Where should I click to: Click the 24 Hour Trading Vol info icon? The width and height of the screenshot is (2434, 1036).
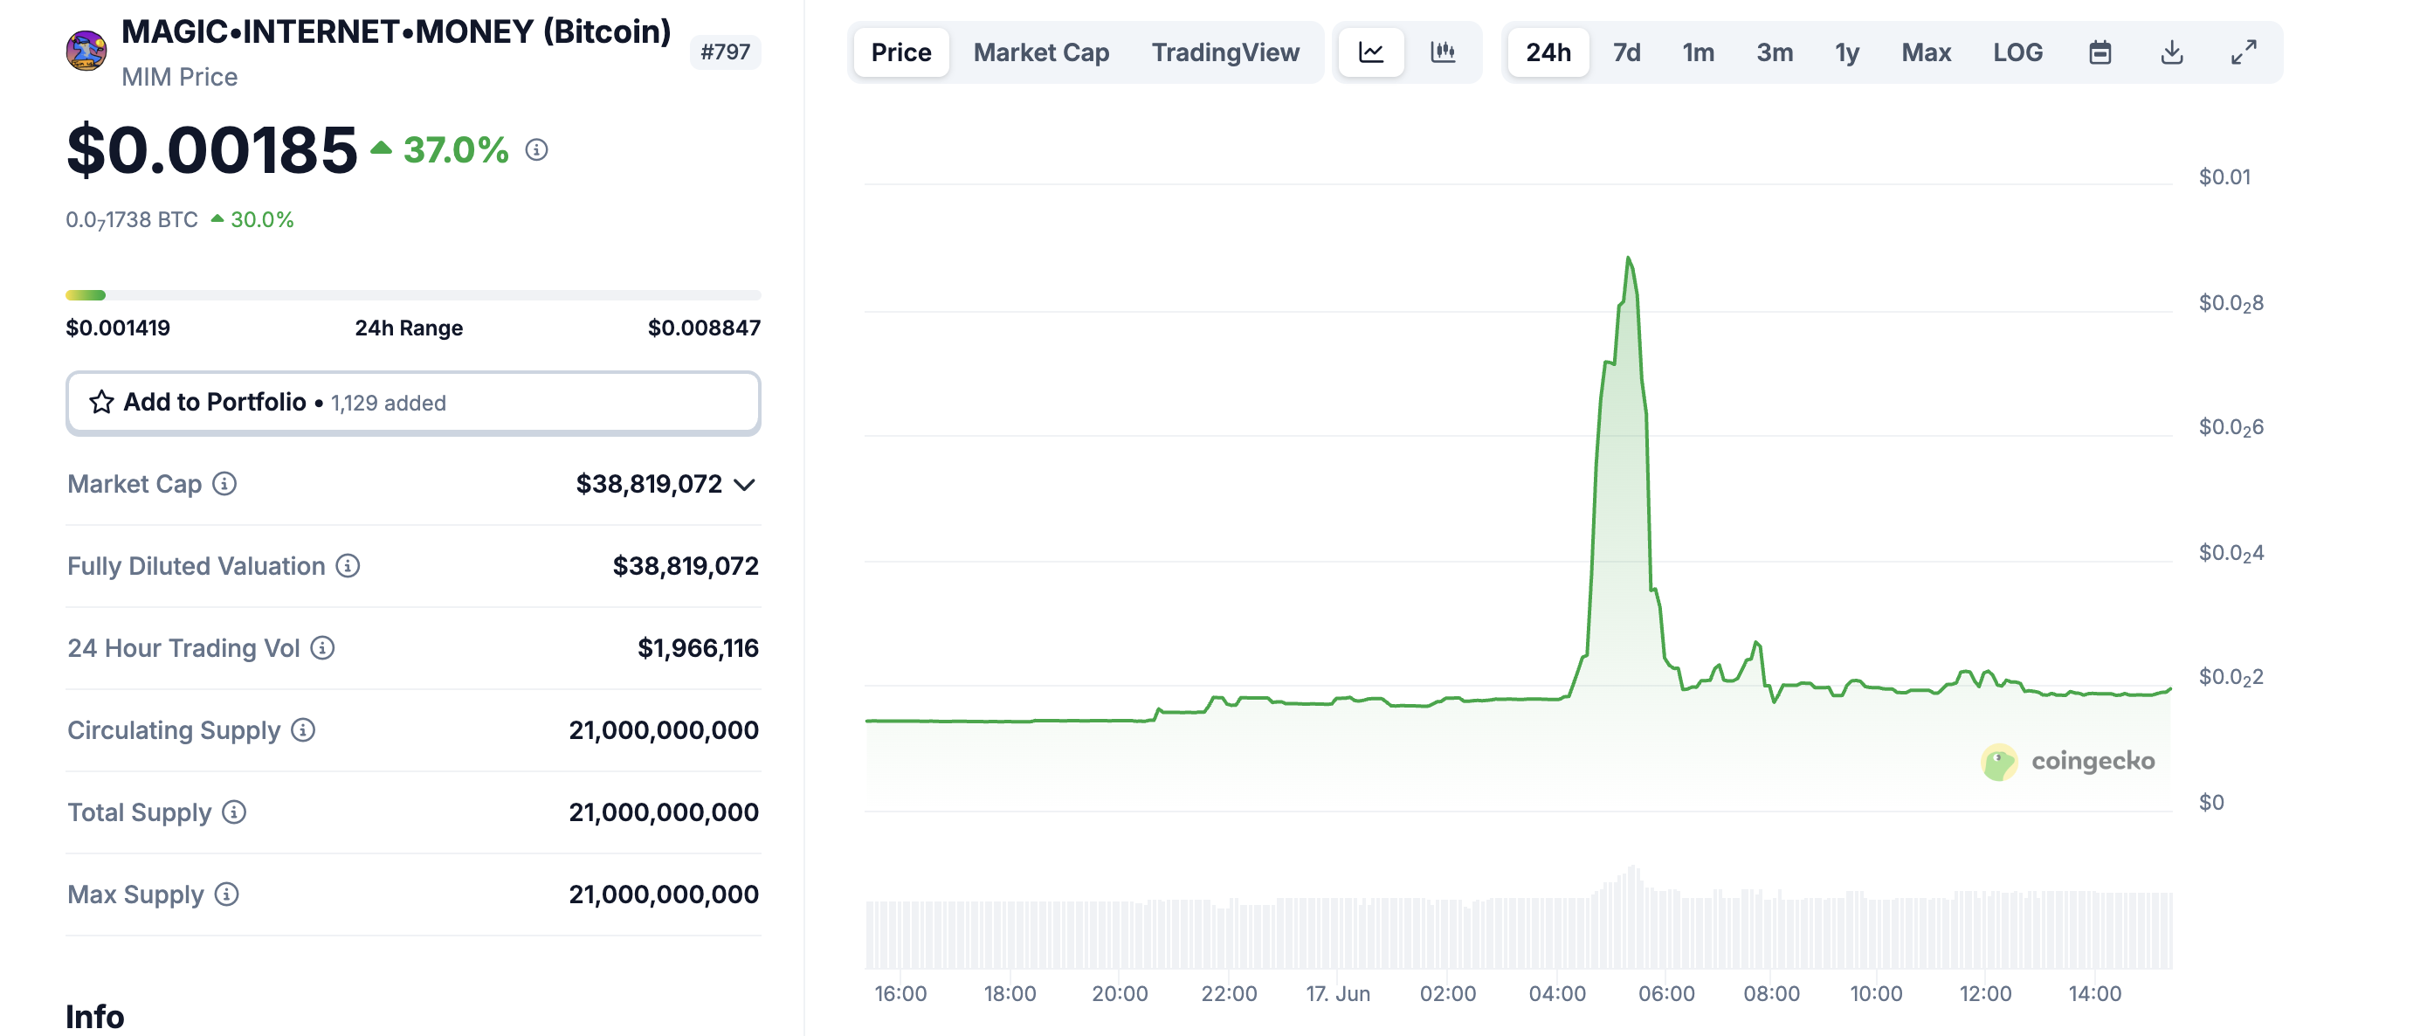click(x=322, y=648)
